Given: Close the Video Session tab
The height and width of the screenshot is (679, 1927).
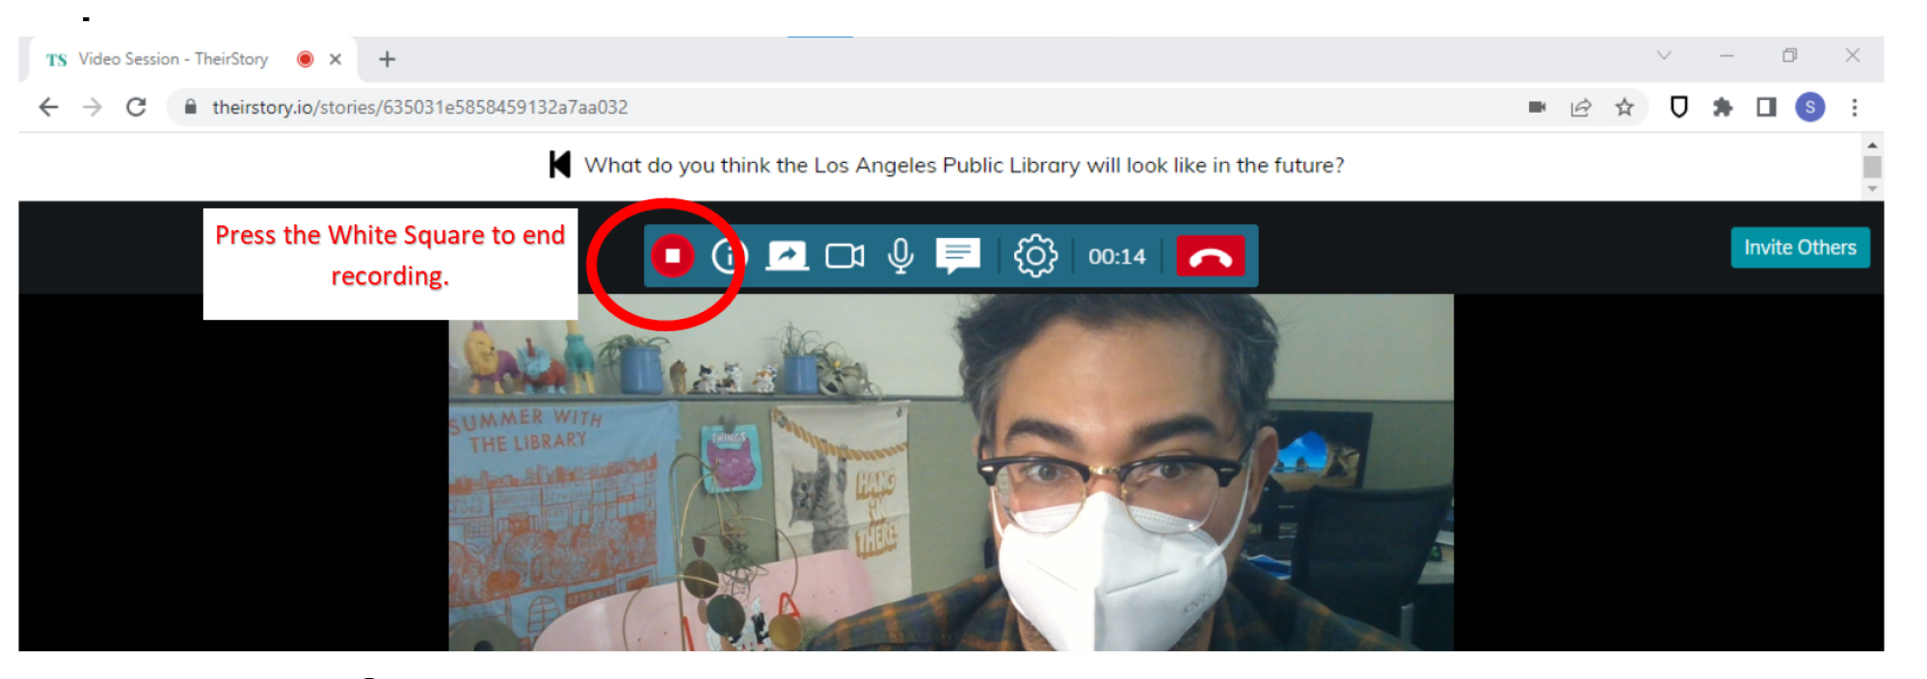Looking at the screenshot, I should pos(335,59).
